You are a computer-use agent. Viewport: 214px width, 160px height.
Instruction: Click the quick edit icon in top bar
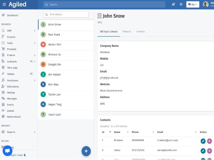(x=174, y=5)
